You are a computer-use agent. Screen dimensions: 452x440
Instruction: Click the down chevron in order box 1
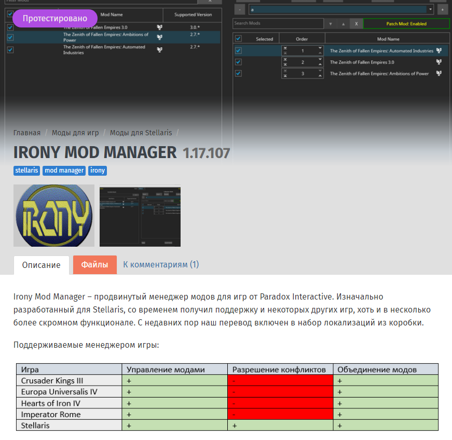(x=320, y=48)
